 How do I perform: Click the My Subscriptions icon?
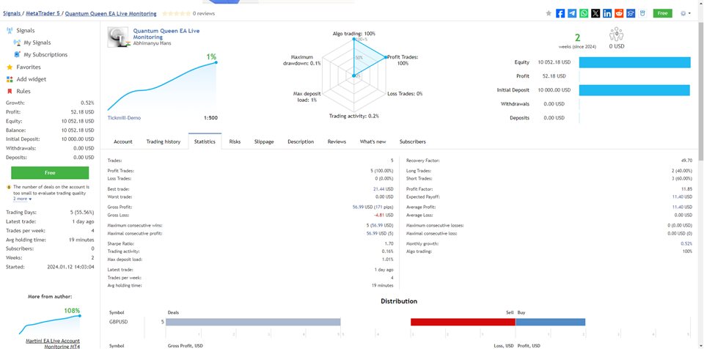tap(17, 55)
